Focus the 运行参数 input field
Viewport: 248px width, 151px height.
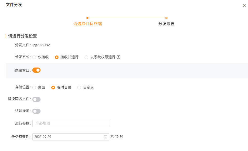(71, 124)
